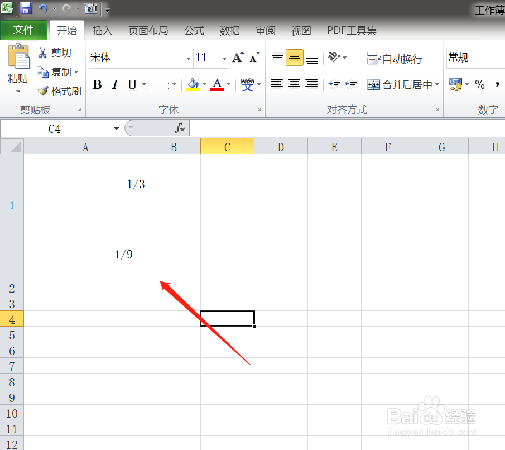Screen dimensions: 505x450
Task: Expand the 复制 copy options arrow
Action: tap(76, 72)
